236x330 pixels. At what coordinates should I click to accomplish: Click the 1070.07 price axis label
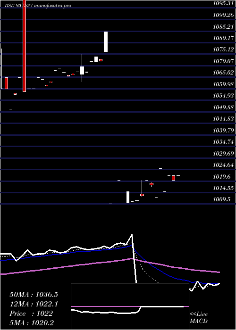[223, 61]
